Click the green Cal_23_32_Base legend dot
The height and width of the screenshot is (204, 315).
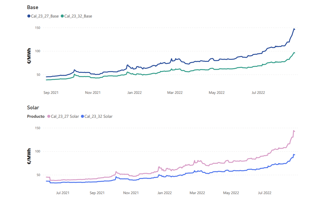(62, 16)
